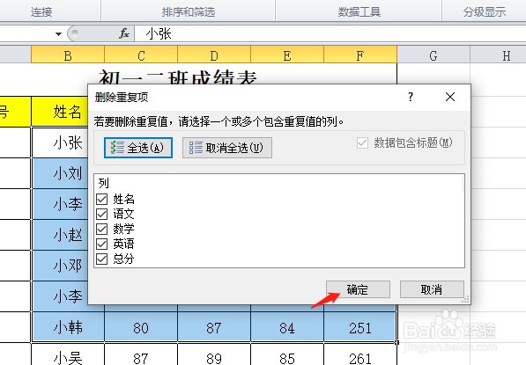Click cell 89 in 小吴 row
This screenshot has height=365, width=526.
pyautogui.click(x=214, y=355)
